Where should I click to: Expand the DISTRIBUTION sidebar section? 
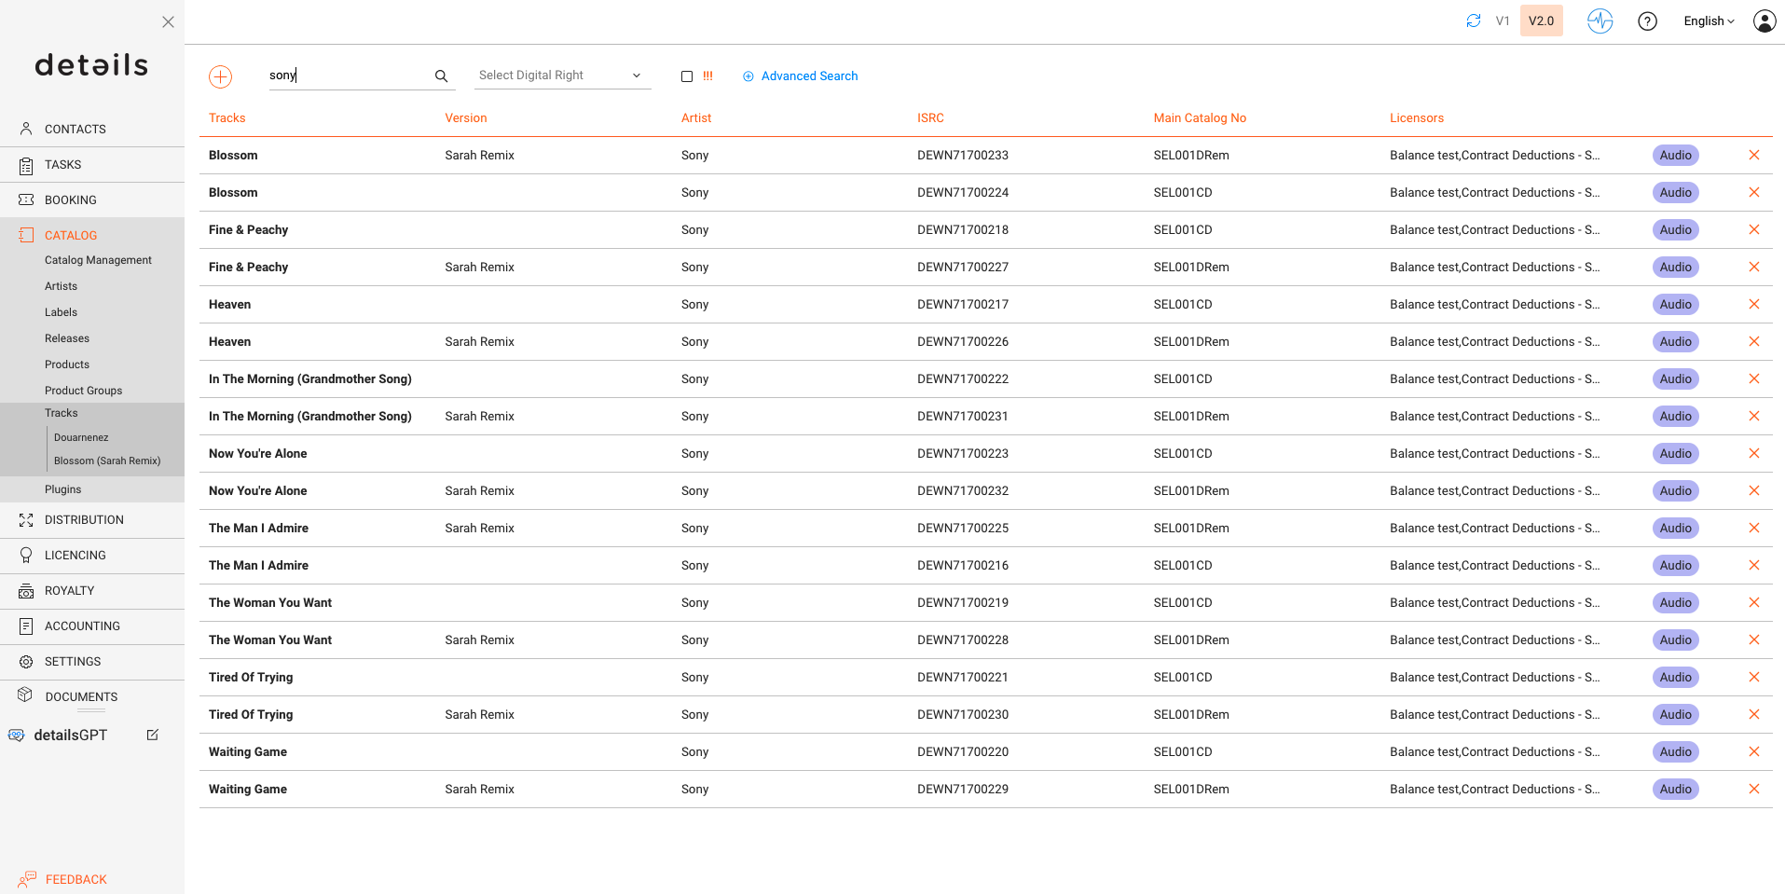click(x=84, y=520)
